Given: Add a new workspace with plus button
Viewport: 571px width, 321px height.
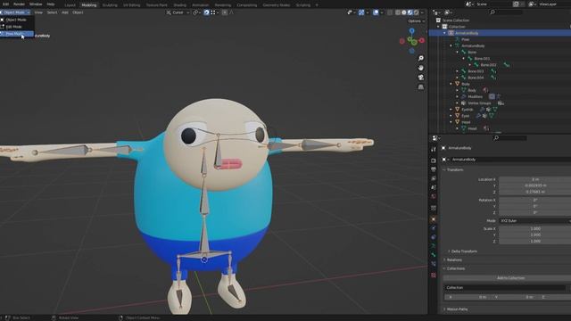Looking at the screenshot, I should coord(317,5).
